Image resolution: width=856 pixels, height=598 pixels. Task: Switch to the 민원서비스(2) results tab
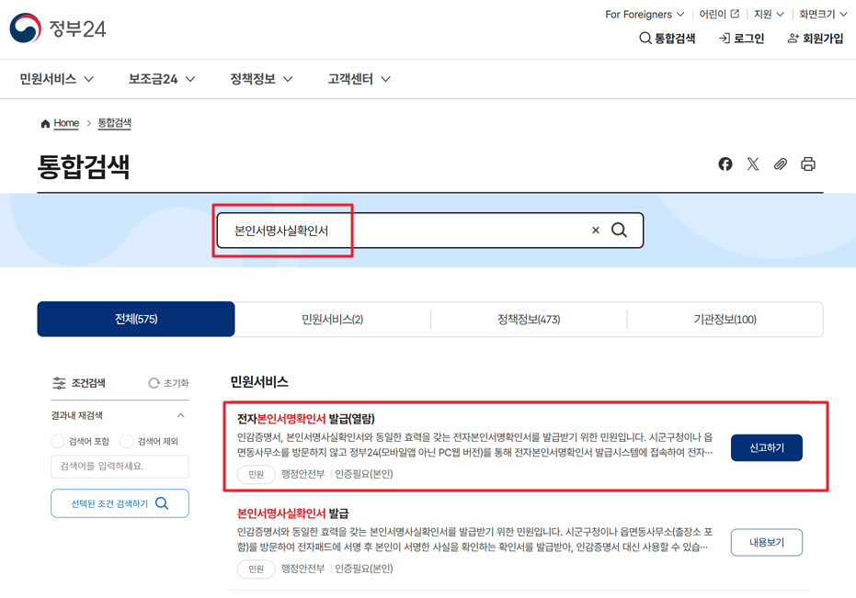(332, 319)
